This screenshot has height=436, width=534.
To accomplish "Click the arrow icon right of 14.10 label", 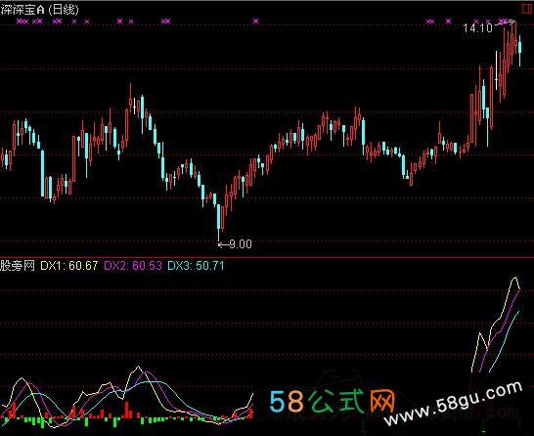I will [505, 23].
